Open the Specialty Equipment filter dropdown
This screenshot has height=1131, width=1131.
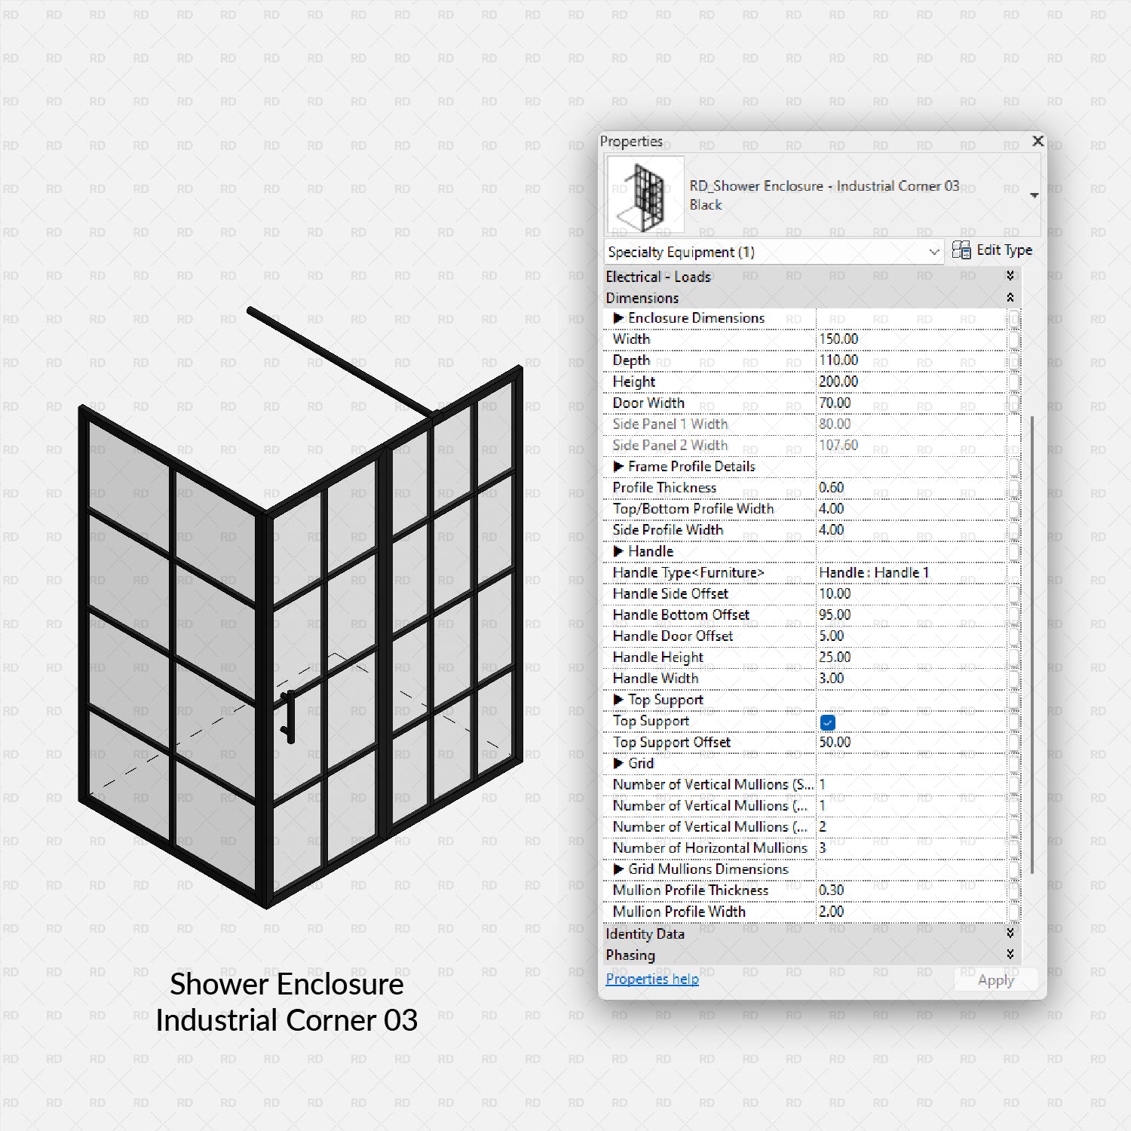(934, 252)
